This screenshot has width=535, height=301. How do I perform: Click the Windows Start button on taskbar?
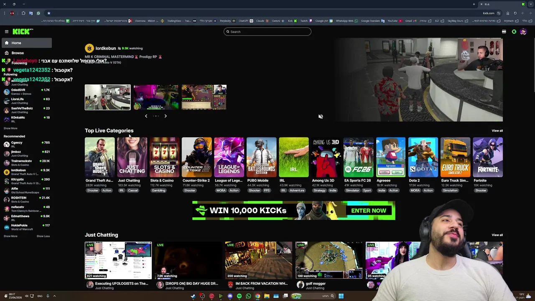pyautogui.click(x=341, y=296)
